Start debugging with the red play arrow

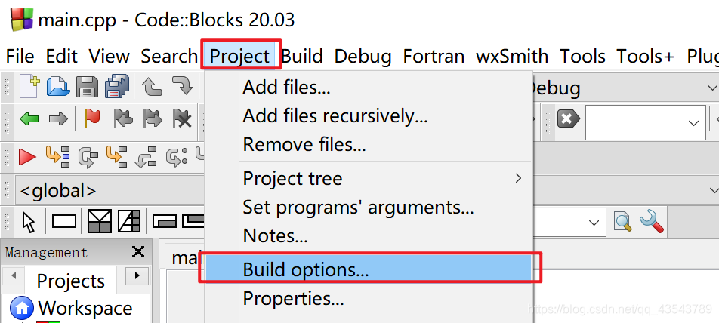pyautogui.click(x=27, y=157)
